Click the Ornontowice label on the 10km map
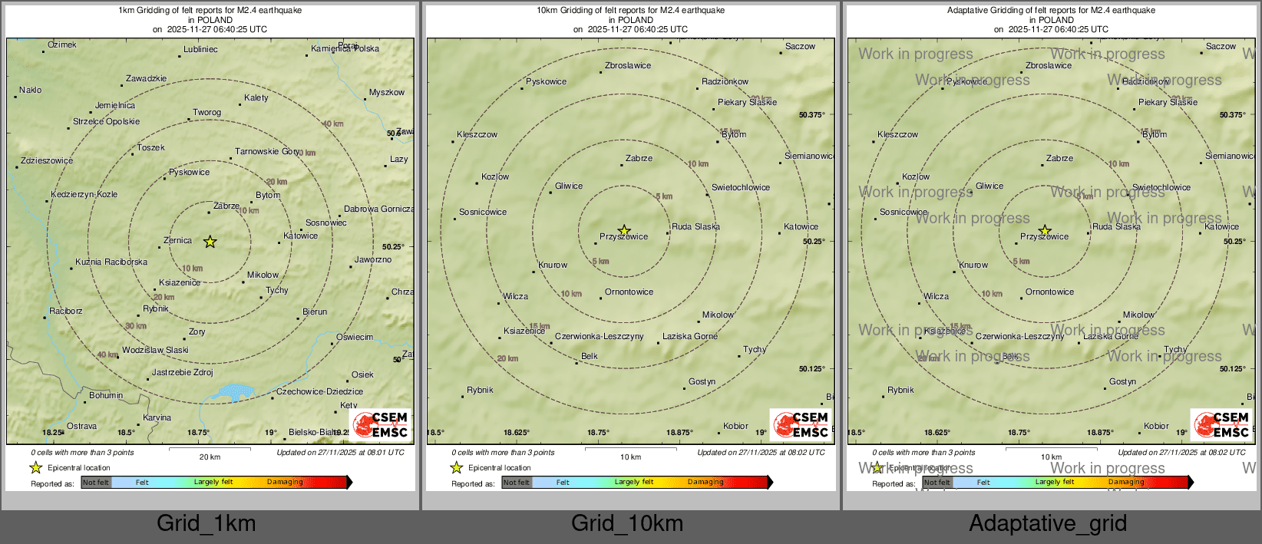This screenshot has width=1262, height=544. [x=629, y=292]
